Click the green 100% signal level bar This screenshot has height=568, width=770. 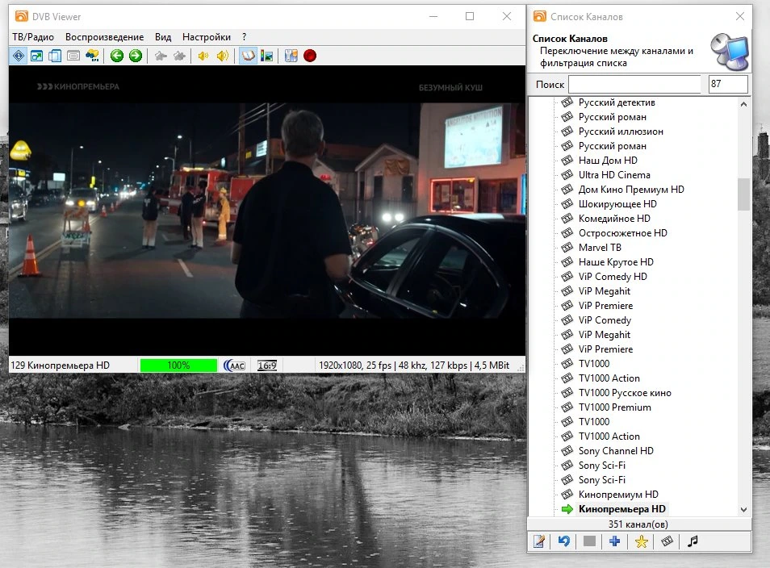tap(178, 365)
